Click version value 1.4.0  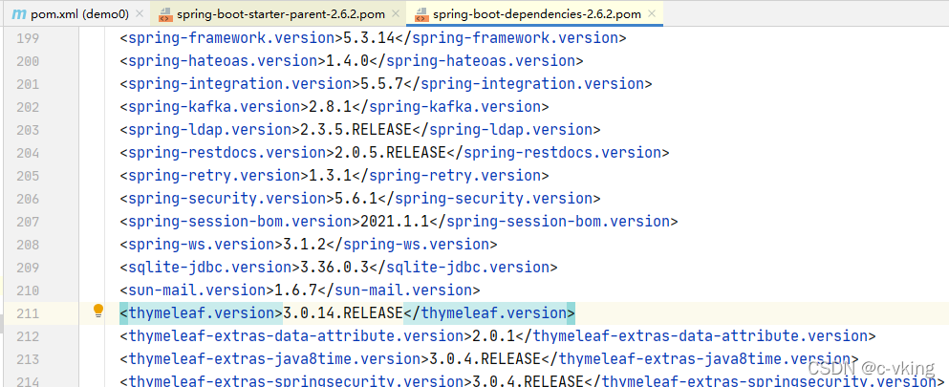pyautogui.click(x=348, y=61)
